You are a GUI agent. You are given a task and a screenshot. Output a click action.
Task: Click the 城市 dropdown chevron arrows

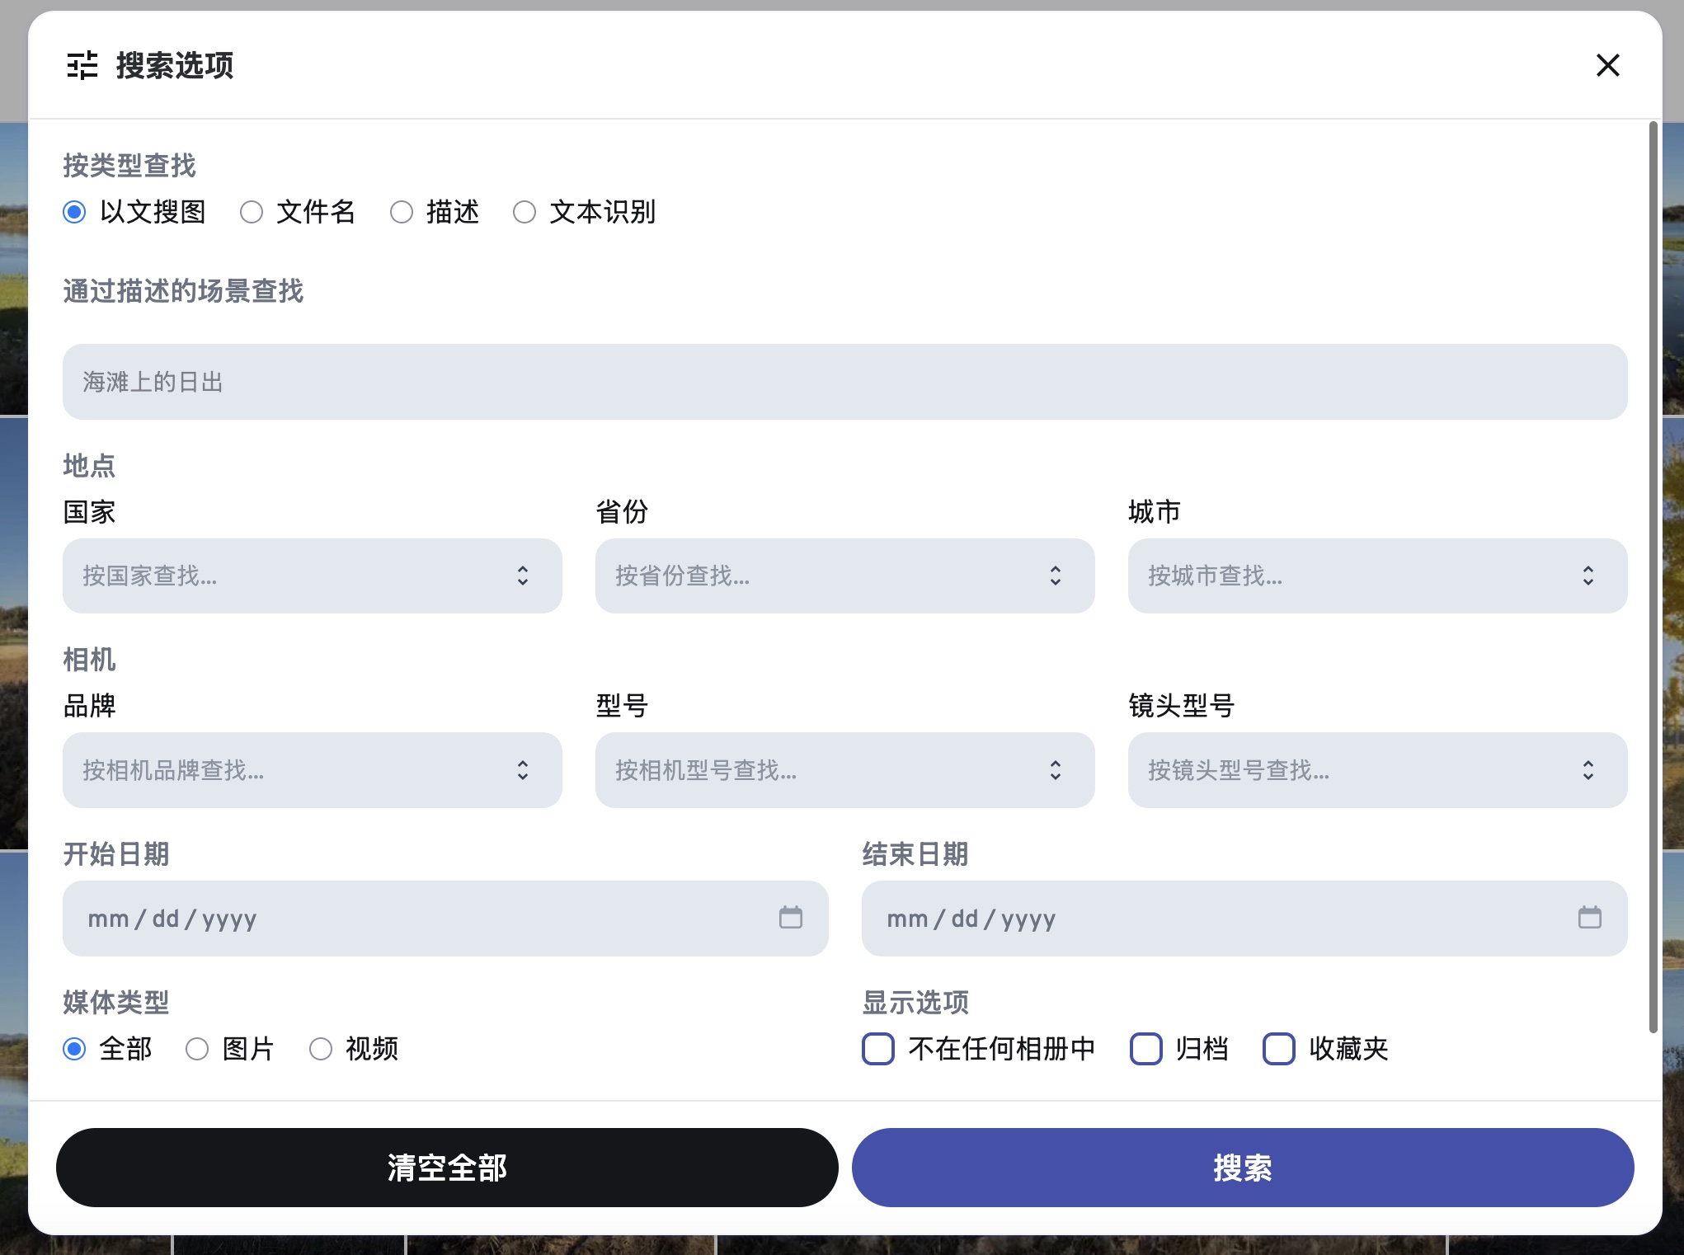(1588, 576)
